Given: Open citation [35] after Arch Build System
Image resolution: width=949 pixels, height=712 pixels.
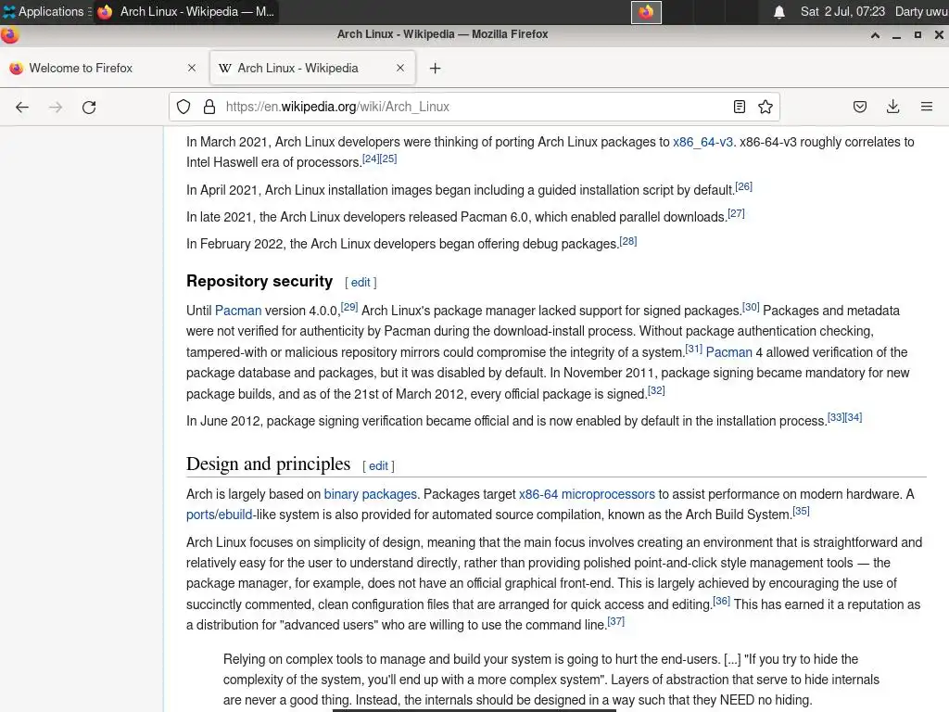Looking at the screenshot, I should [801, 511].
